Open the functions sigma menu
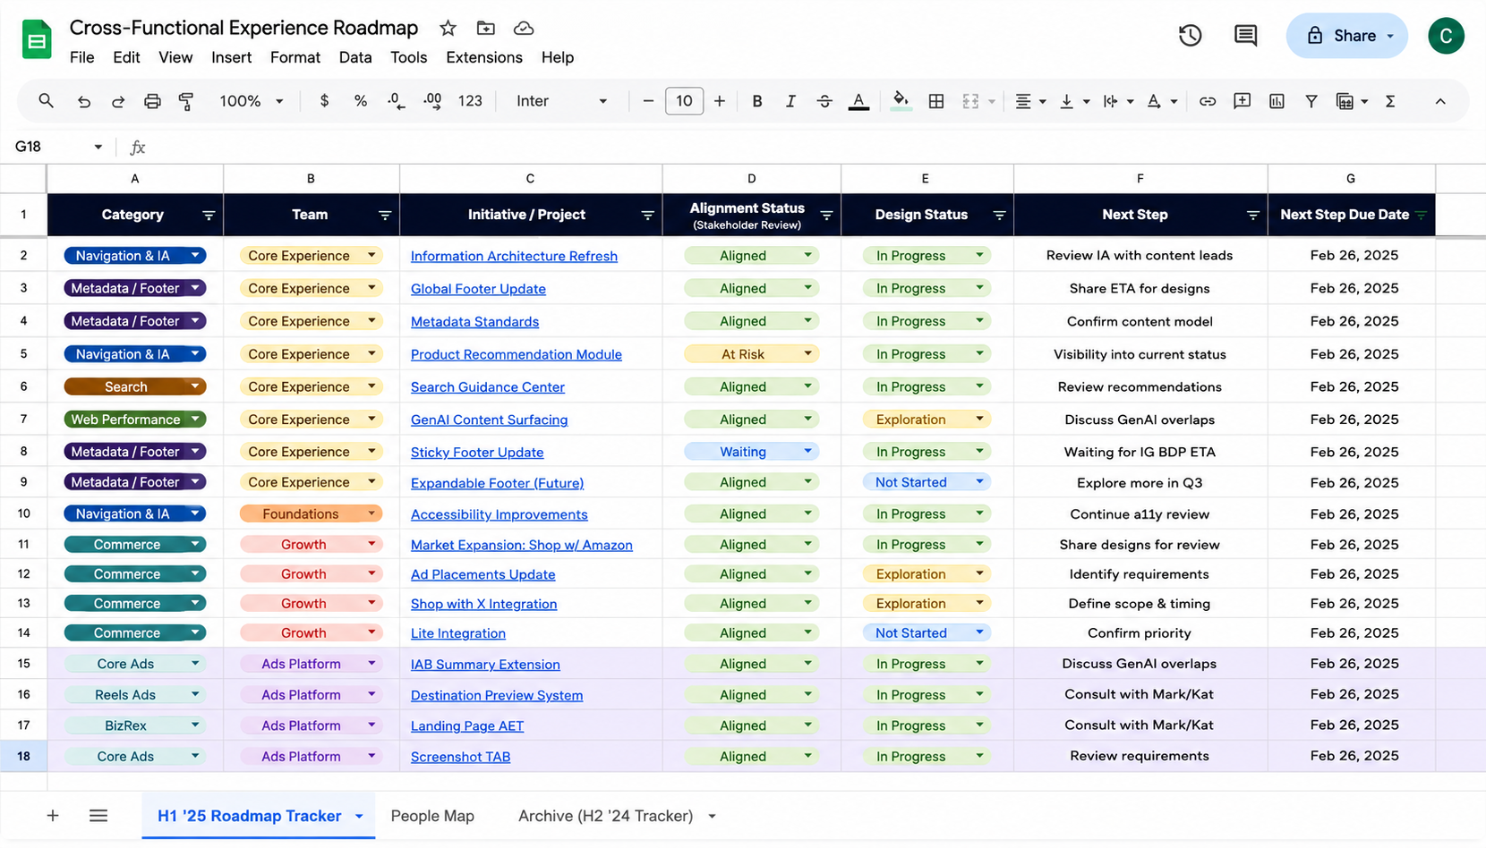 coord(1390,101)
